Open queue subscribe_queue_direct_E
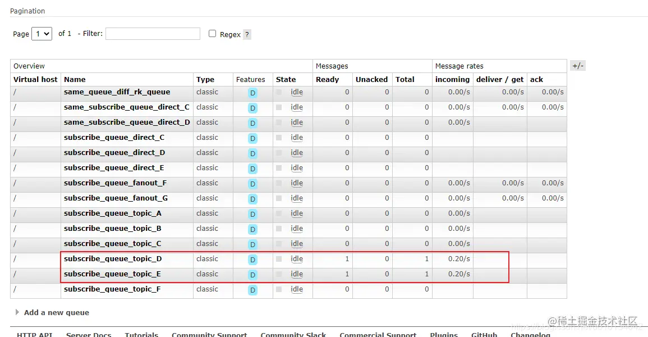The width and height of the screenshot is (648, 337). [114, 168]
